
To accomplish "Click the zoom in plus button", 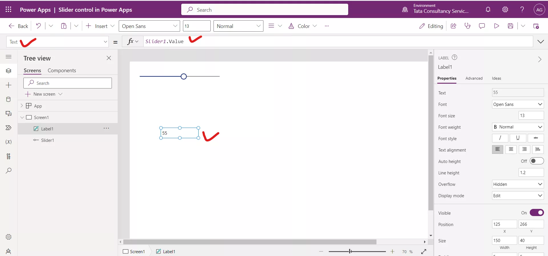I will (392, 251).
